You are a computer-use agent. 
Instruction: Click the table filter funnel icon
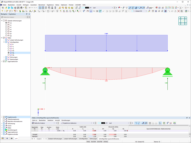coord(168,123)
